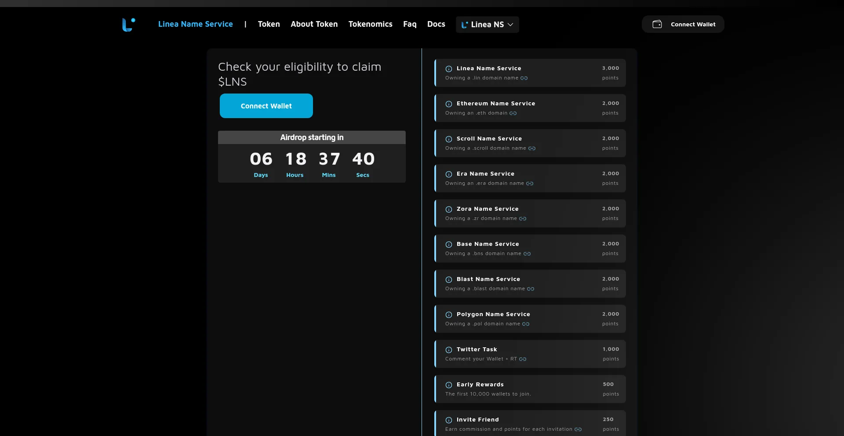Click info icon beside Linea Name Service

pyautogui.click(x=449, y=69)
